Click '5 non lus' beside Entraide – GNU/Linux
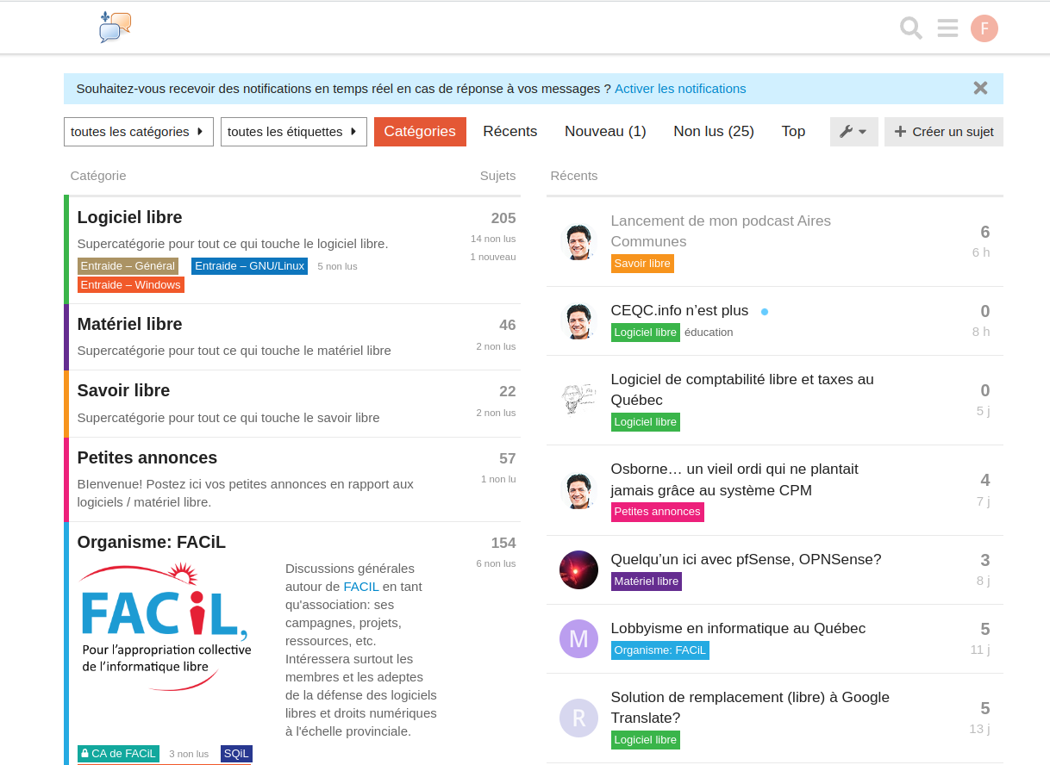 [x=337, y=266]
